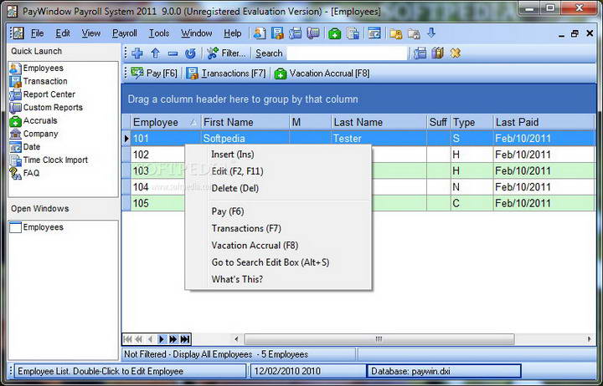Screen dimensions: 603x386
Task: Choose Pay (F6) in context menu
Action: click(278, 211)
